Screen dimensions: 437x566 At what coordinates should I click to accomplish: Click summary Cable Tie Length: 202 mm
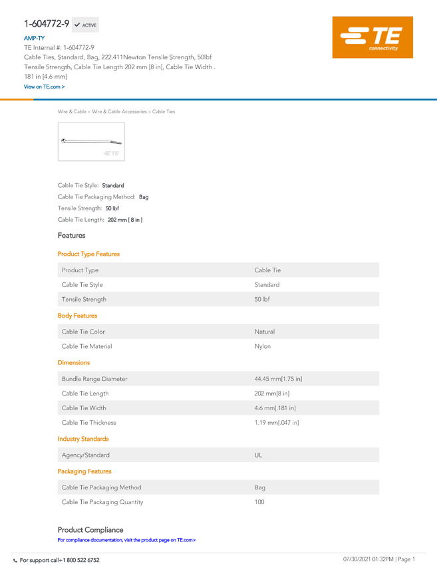[x=100, y=220]
